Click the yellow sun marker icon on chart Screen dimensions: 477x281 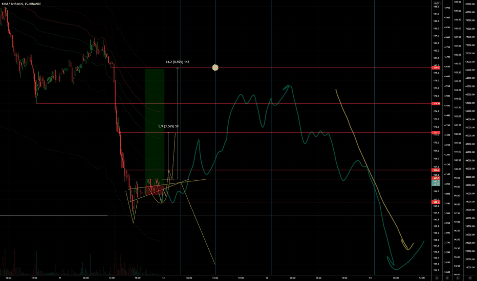[x=215, y=67]
